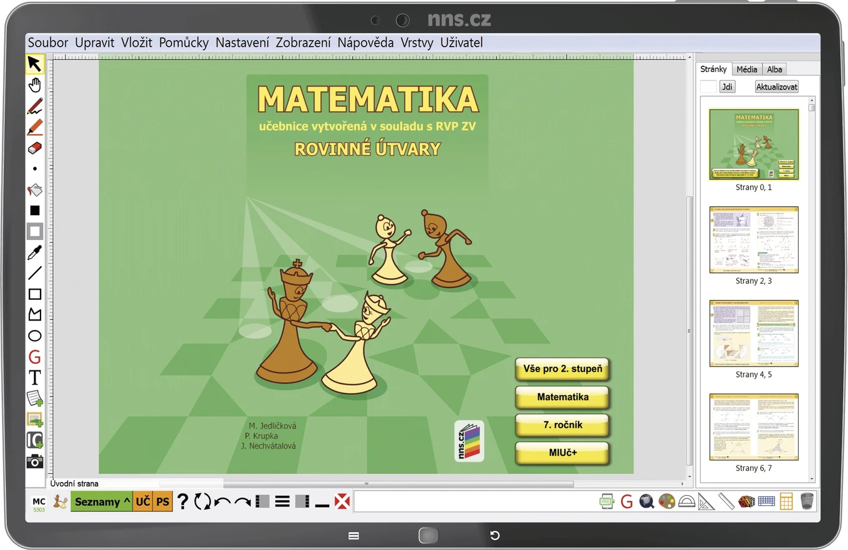Select the ellipse drawing tool
The image size is (848, 550).
(x=35, y=336)
